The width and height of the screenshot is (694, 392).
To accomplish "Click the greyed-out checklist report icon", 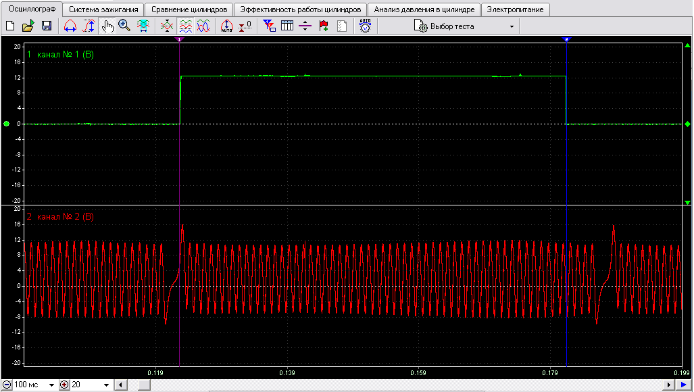I will [342, 26].
